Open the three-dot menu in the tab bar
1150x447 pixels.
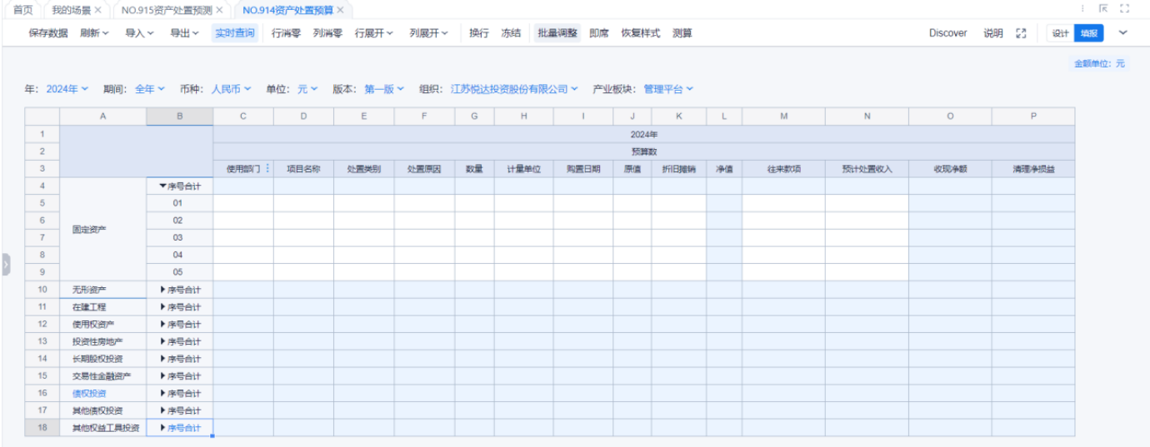tap(1082, 9)
